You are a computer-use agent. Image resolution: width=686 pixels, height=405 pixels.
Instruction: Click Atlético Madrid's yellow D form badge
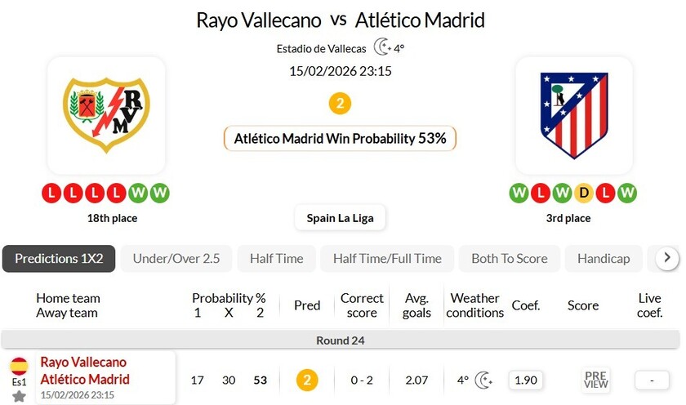(x=583, y=194)
